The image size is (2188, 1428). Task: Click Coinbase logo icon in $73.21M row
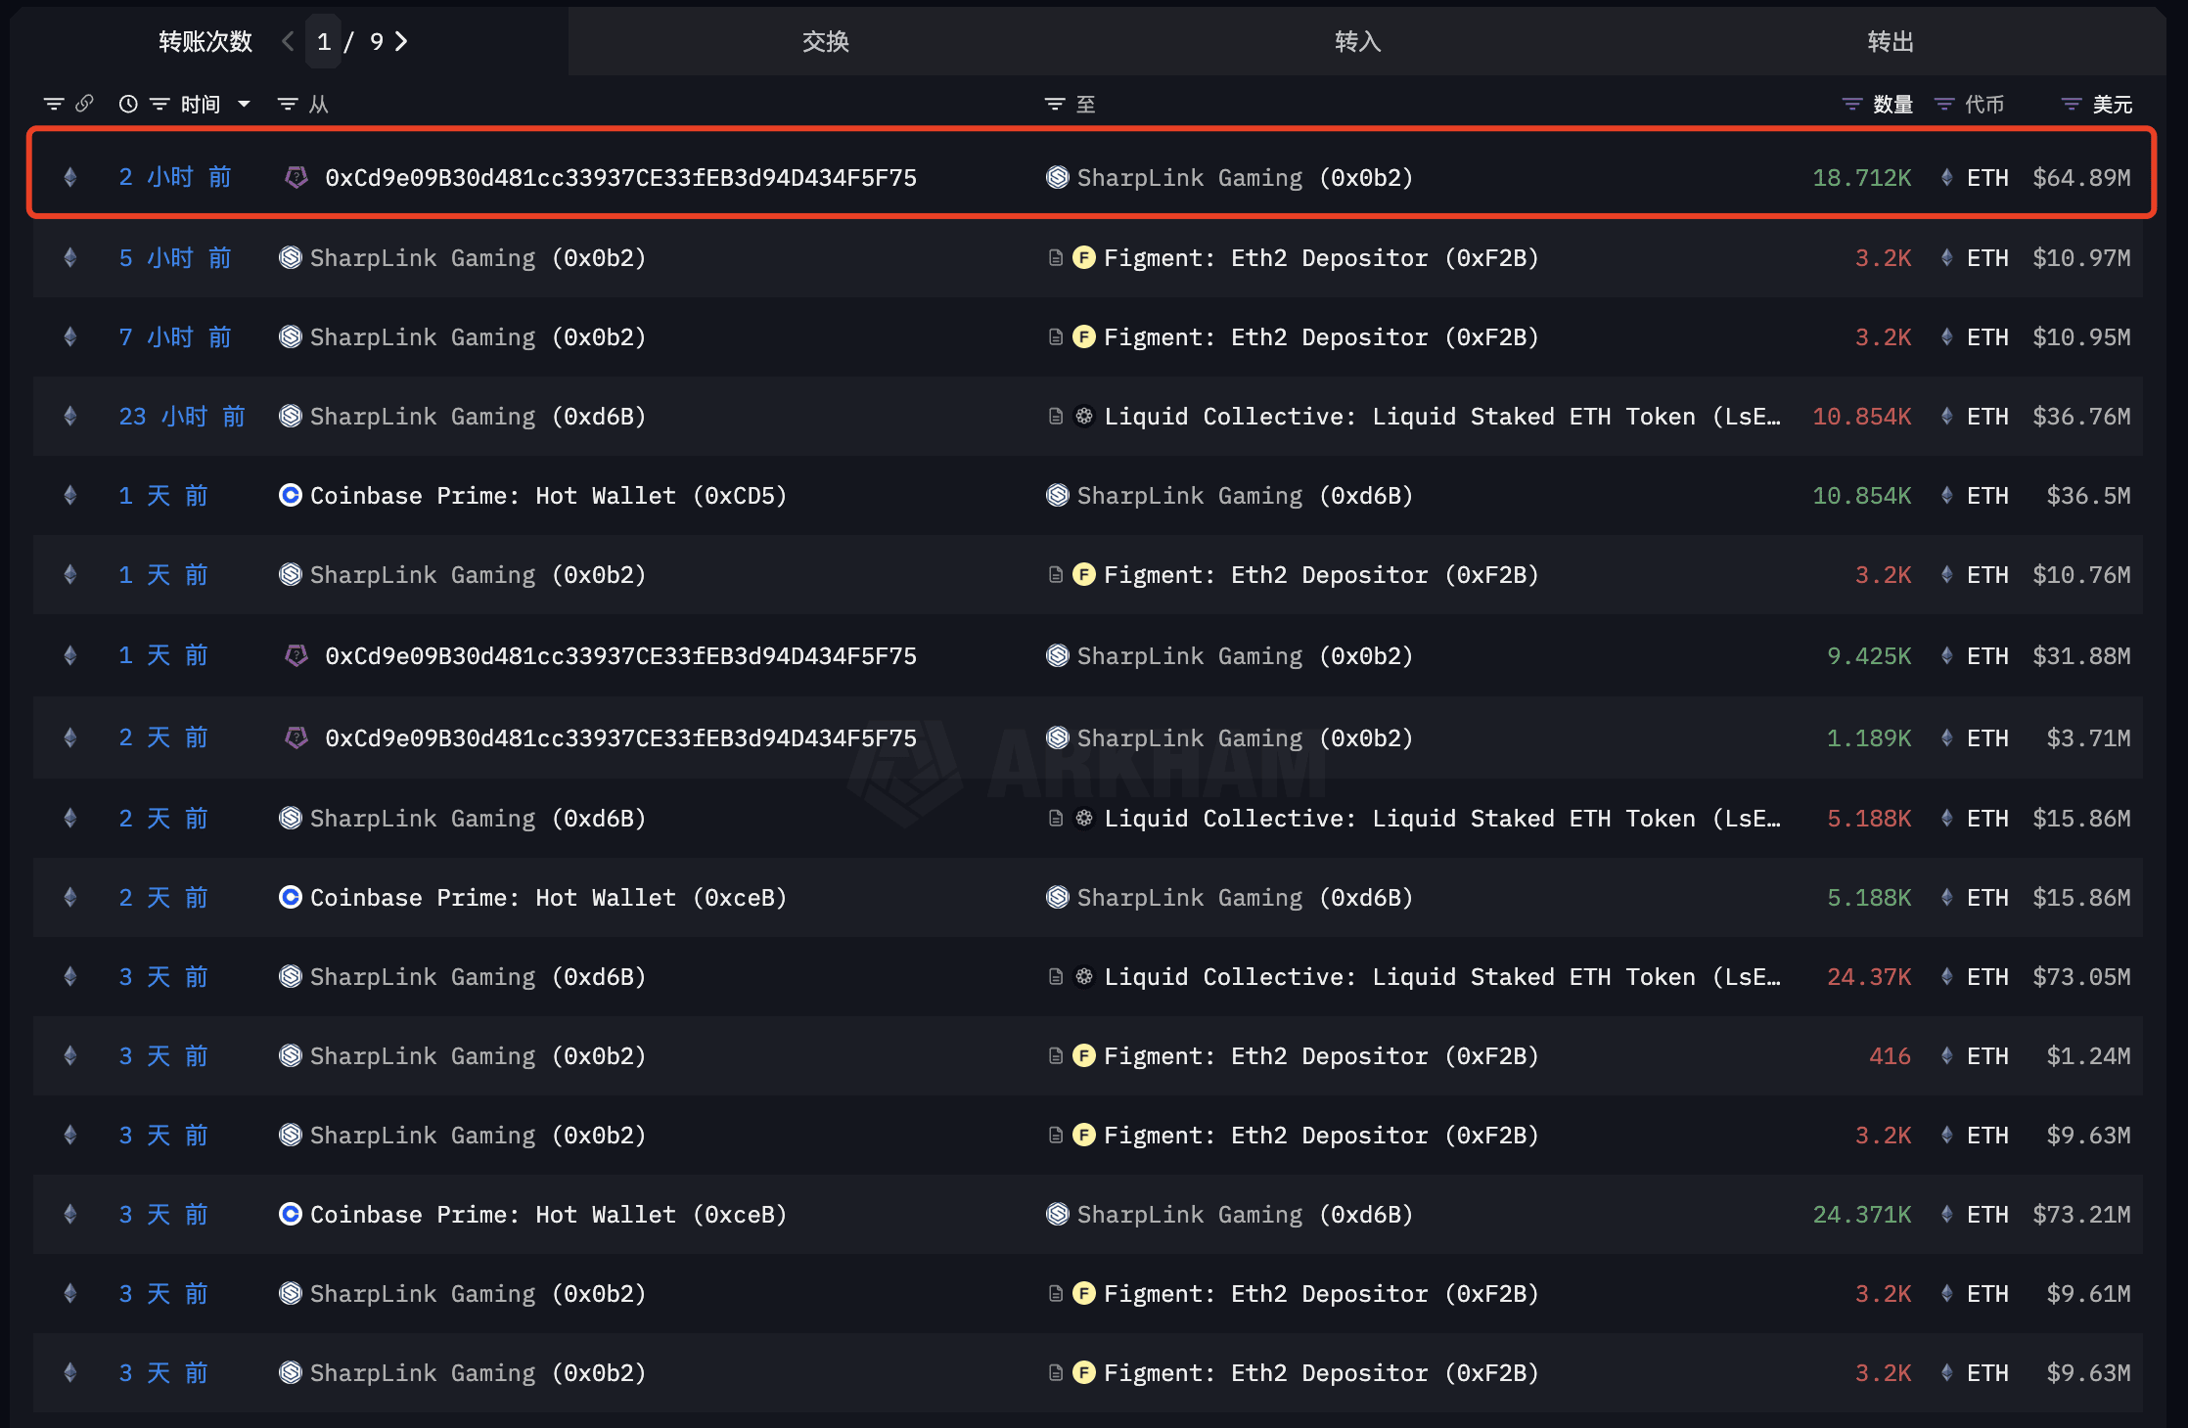coord(290,1214)
